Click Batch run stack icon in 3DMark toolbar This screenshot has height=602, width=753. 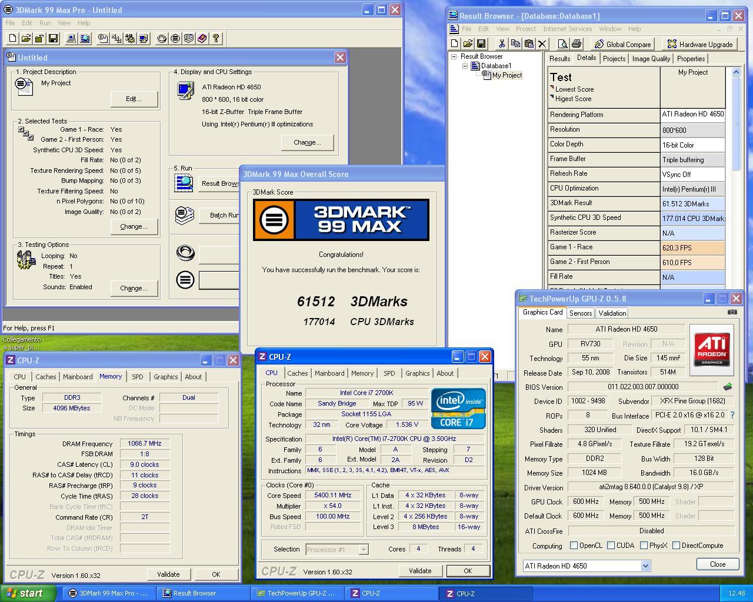click(x=189, y=38)
